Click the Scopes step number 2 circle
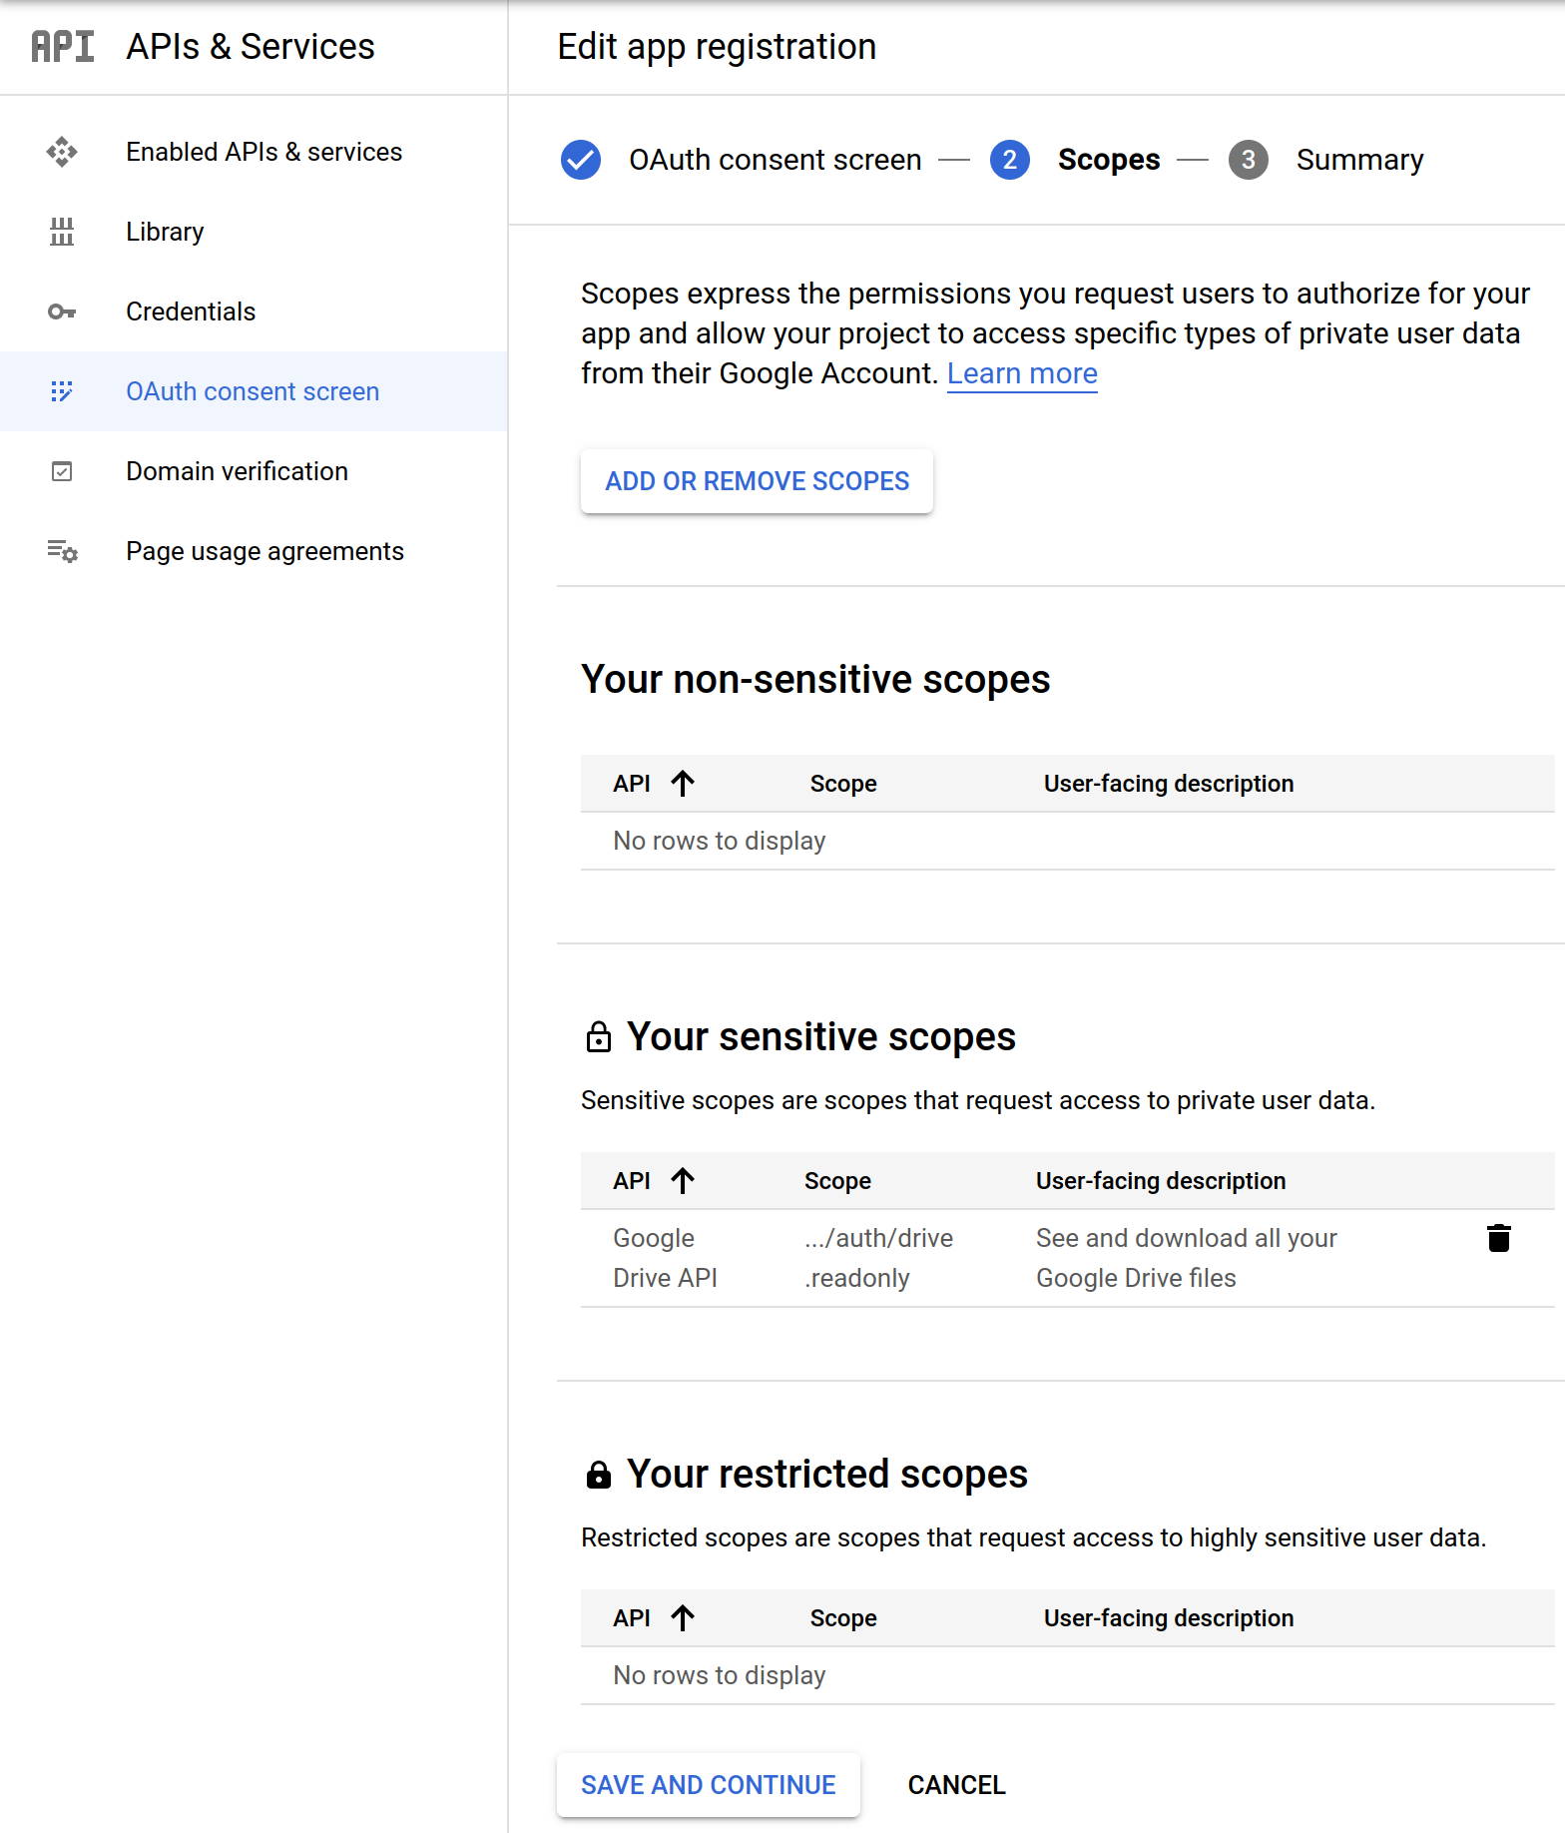 click(1009, 160)
